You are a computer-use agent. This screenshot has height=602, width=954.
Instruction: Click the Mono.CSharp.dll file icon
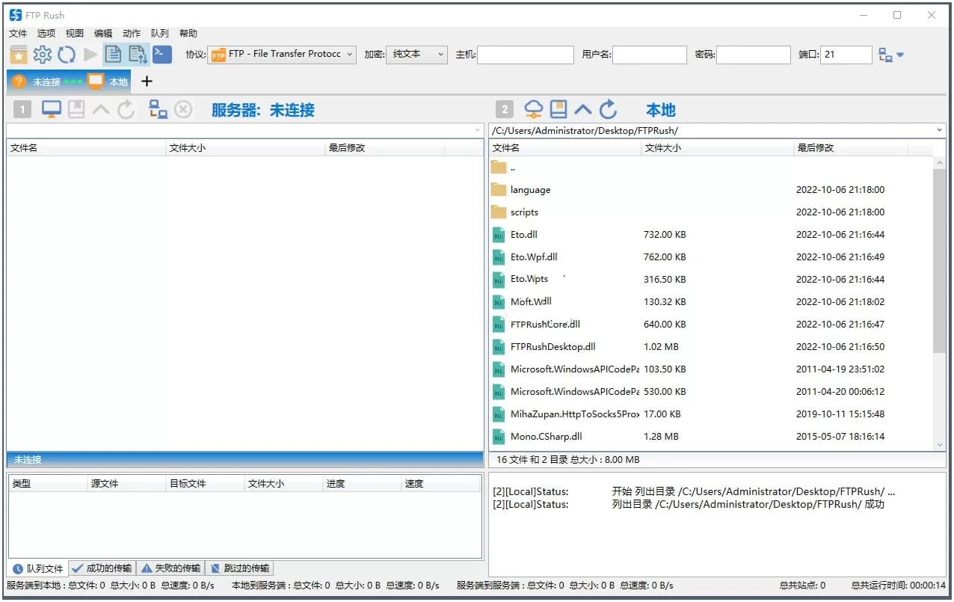click(x=499, y=437)
